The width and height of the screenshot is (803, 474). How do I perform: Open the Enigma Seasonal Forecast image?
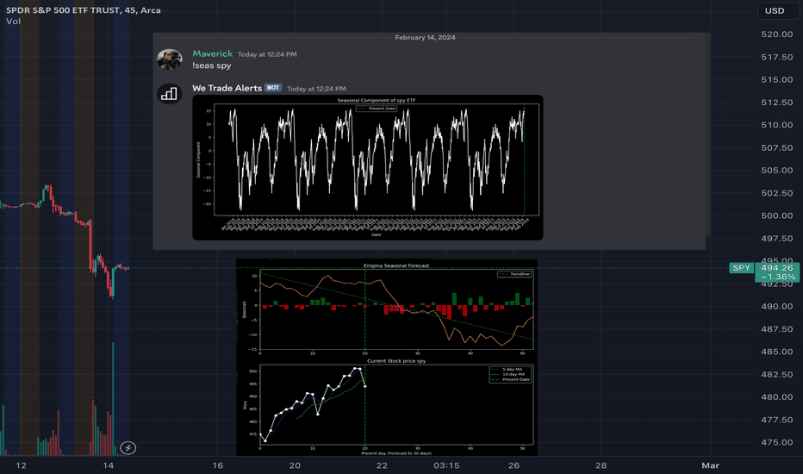point(387,308)
